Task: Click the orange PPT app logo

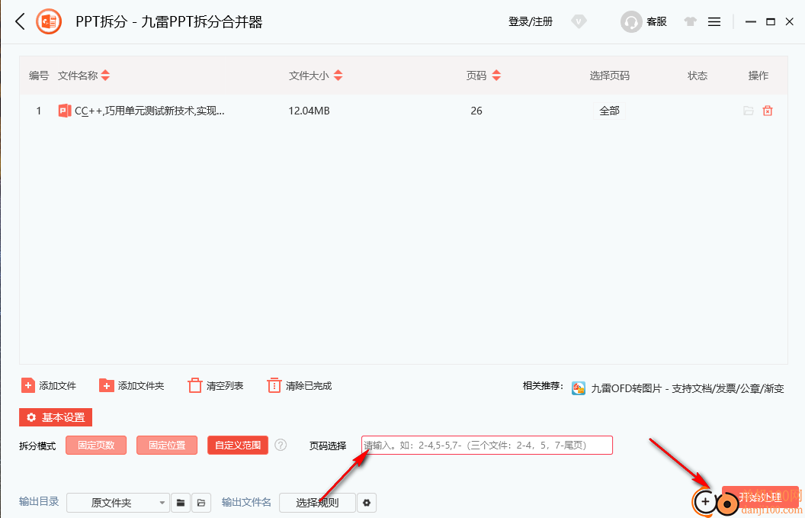Action: coord(49,21)
